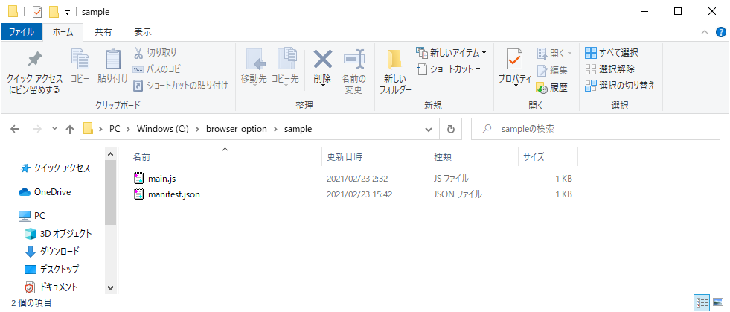
Task: Switch to Details view in status bar
Action: click(701, 302)
